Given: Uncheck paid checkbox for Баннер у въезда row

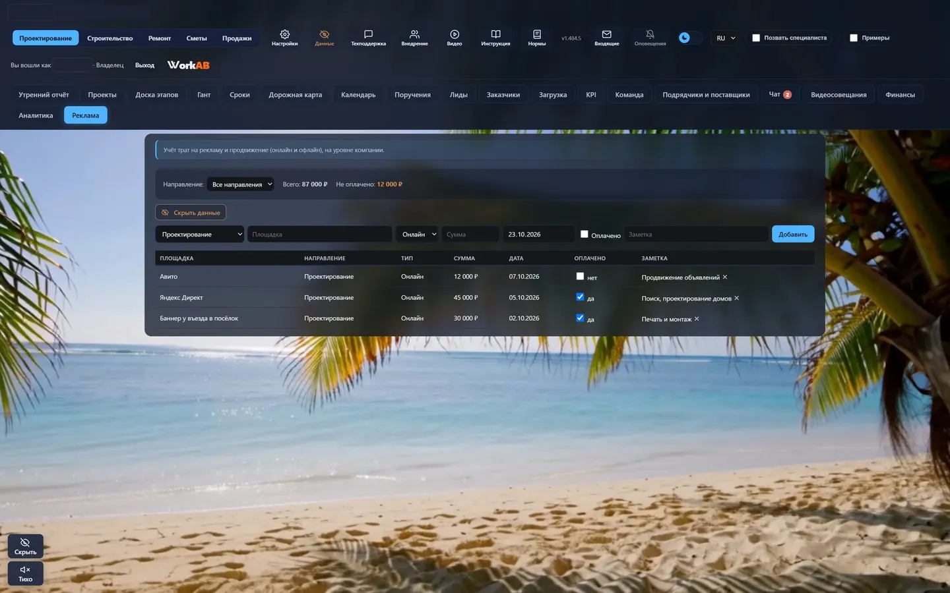Looking at the screenshot, I should click(x=580, y=318).
